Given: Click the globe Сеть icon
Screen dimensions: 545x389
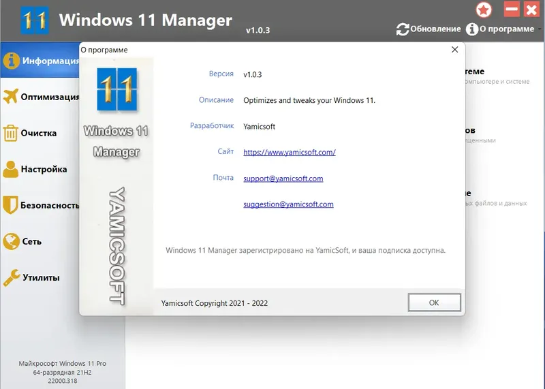Looking at the screenshot, I should [x=11, y=241].
